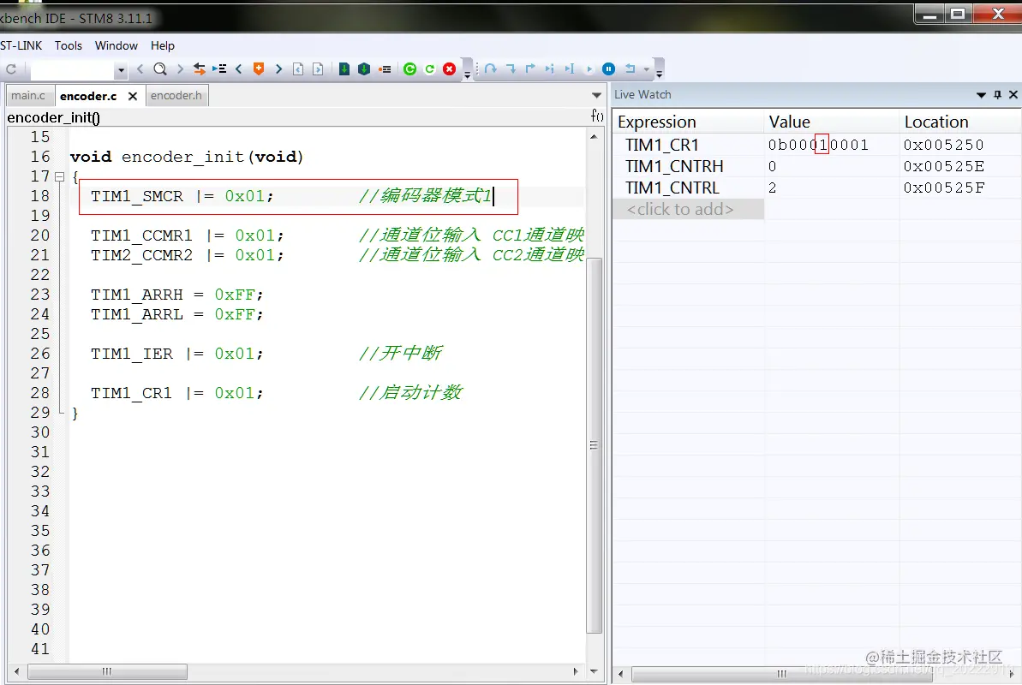
Task: Open the search text combo box dropdown
Action: point(121,69)
